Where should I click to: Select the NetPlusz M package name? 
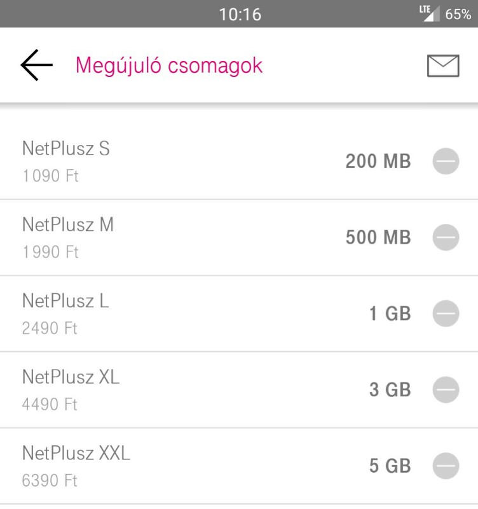[x=68, y=225]
